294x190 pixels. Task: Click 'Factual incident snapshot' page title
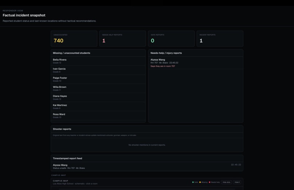[x=24, y=15]
